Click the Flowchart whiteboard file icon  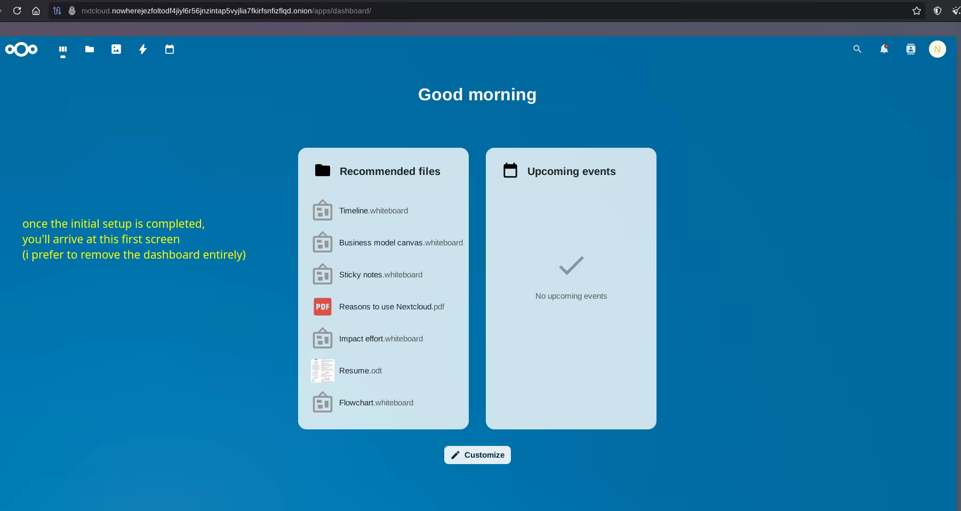[323, 403]
